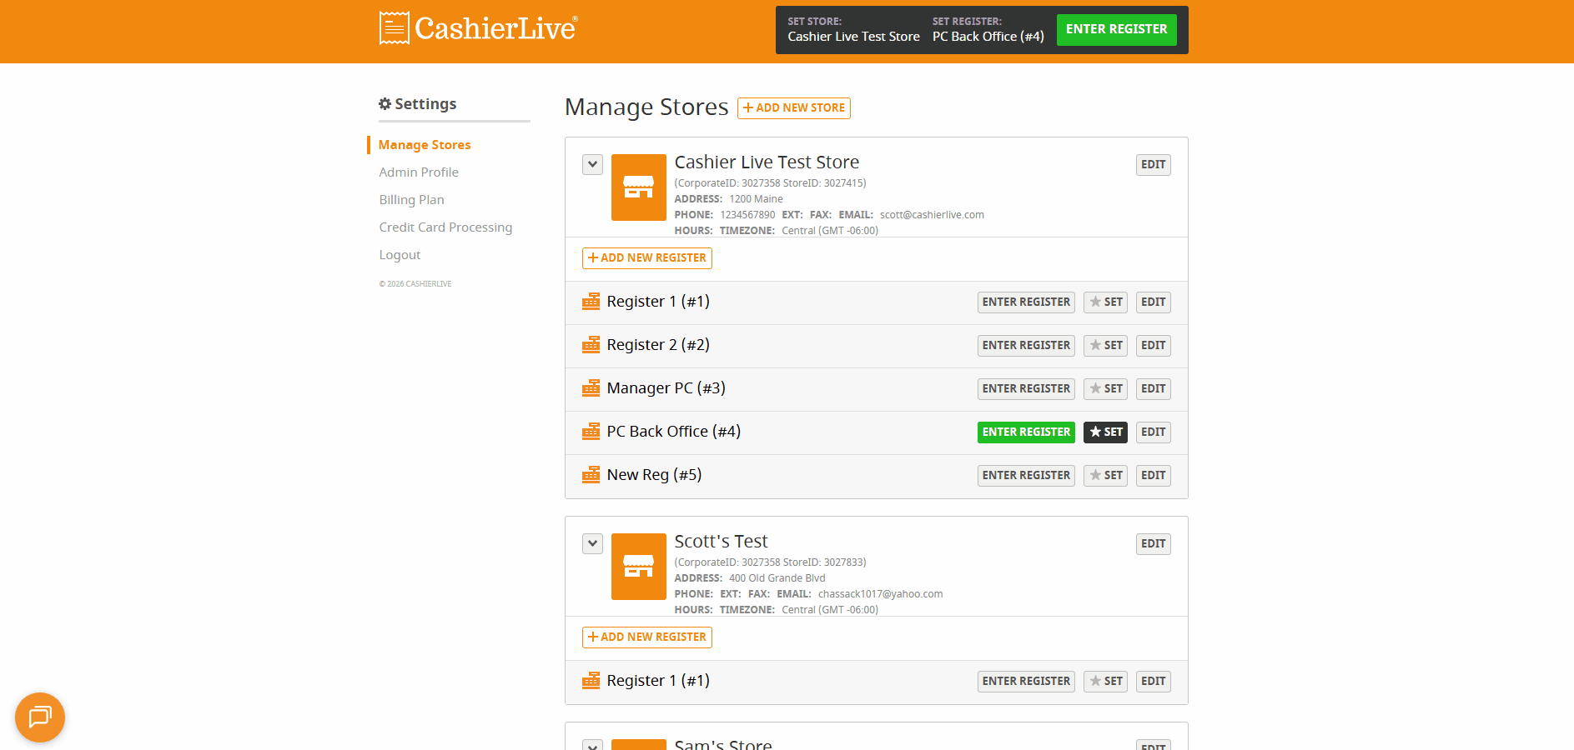Viewport: 1574px width, 750px height.
Task: Click the register icon beside Scott's Test Register 1
Action: 591,681
